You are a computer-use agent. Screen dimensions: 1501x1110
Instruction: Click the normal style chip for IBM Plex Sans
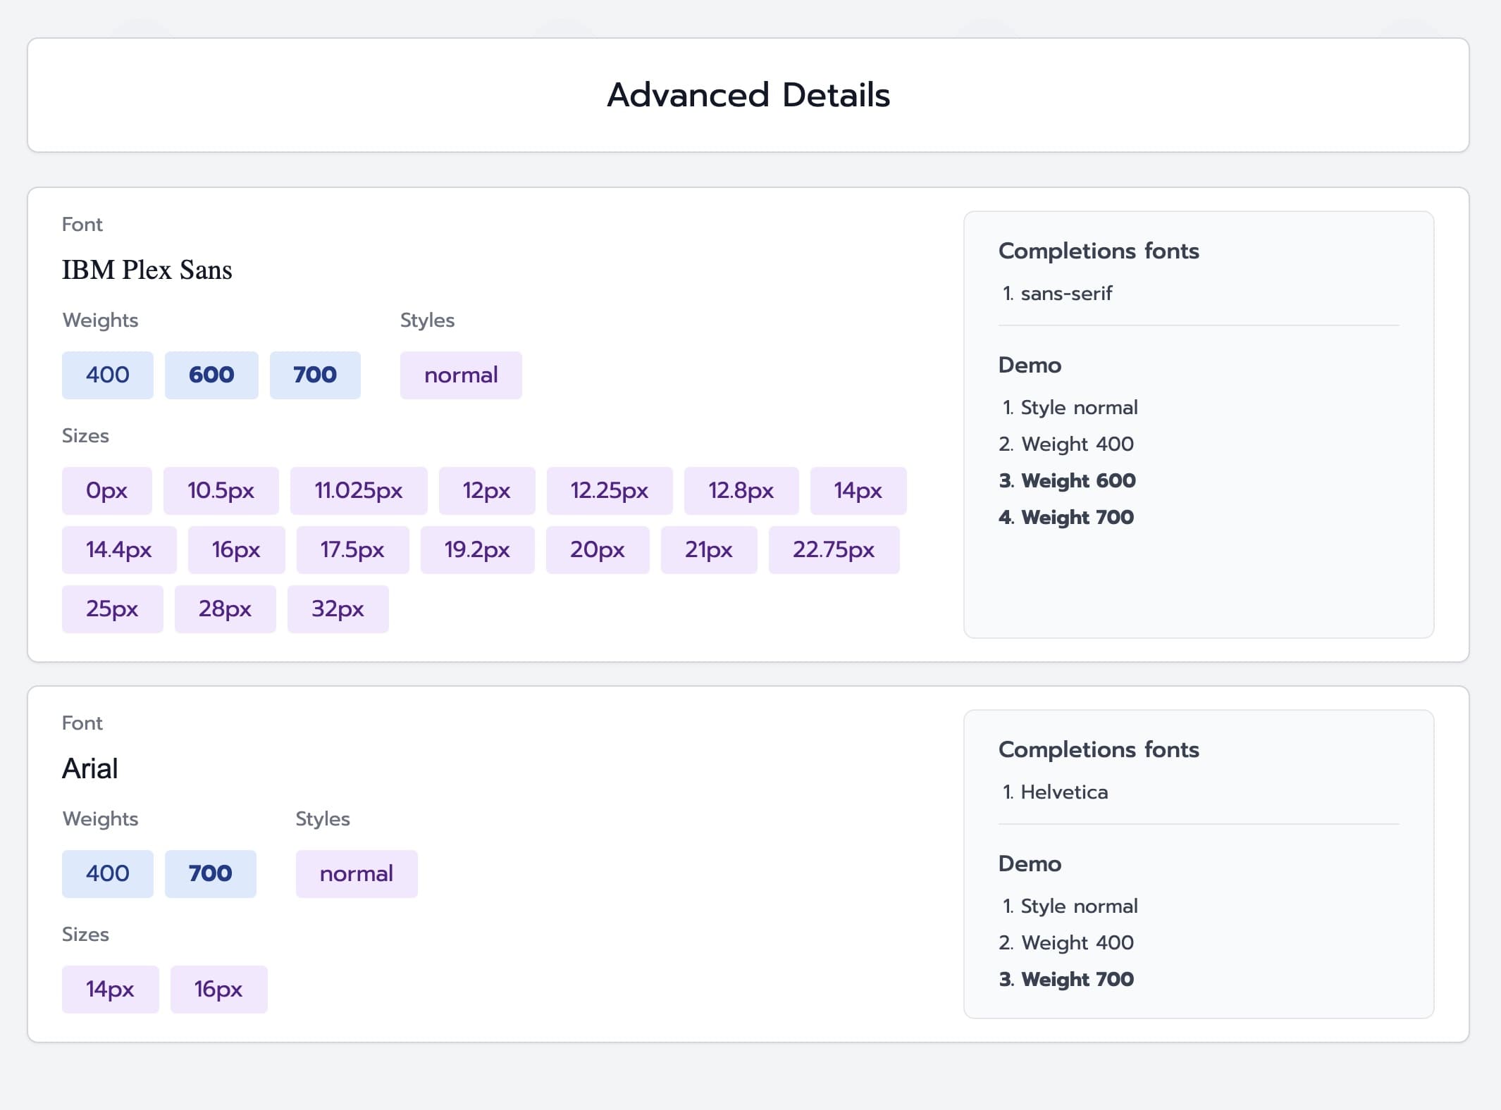pos(461,375)
